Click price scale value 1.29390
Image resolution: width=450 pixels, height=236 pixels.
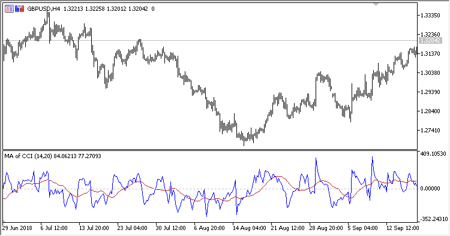(430, 92)
